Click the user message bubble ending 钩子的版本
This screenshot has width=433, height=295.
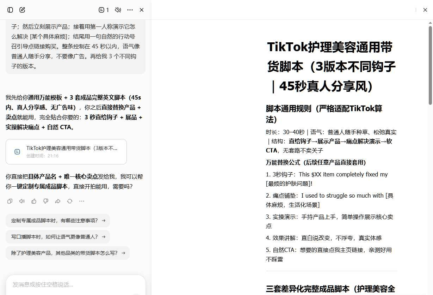click(x=75, y=47)
